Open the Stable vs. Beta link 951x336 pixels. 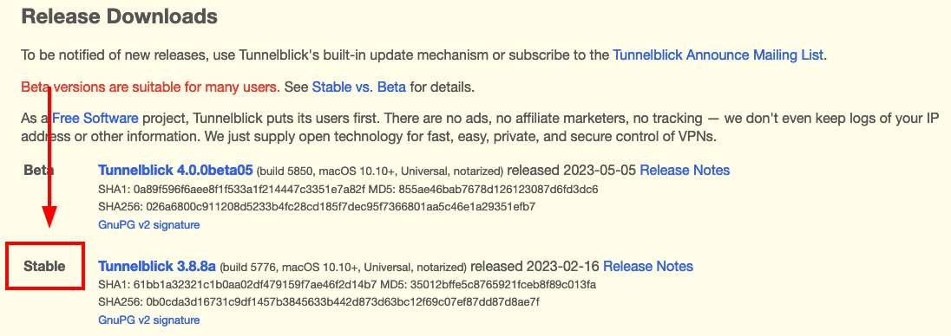(359, 87)
